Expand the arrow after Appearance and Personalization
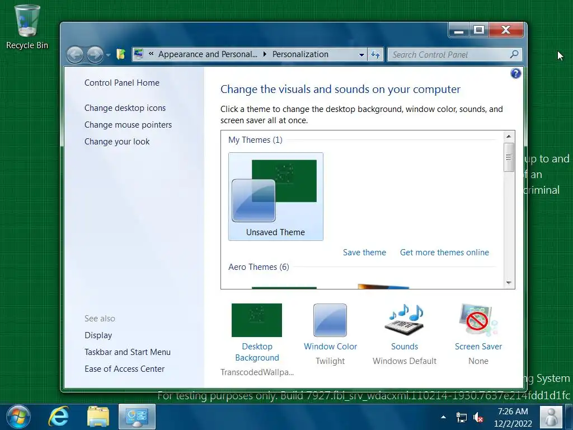The width and height of the screenshot is (573, 430). (x=265, y=54)
